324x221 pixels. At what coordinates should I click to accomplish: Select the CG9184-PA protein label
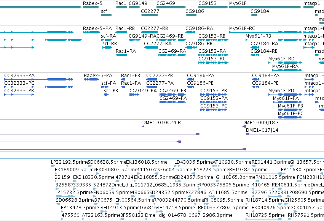(x=266, y=76)
